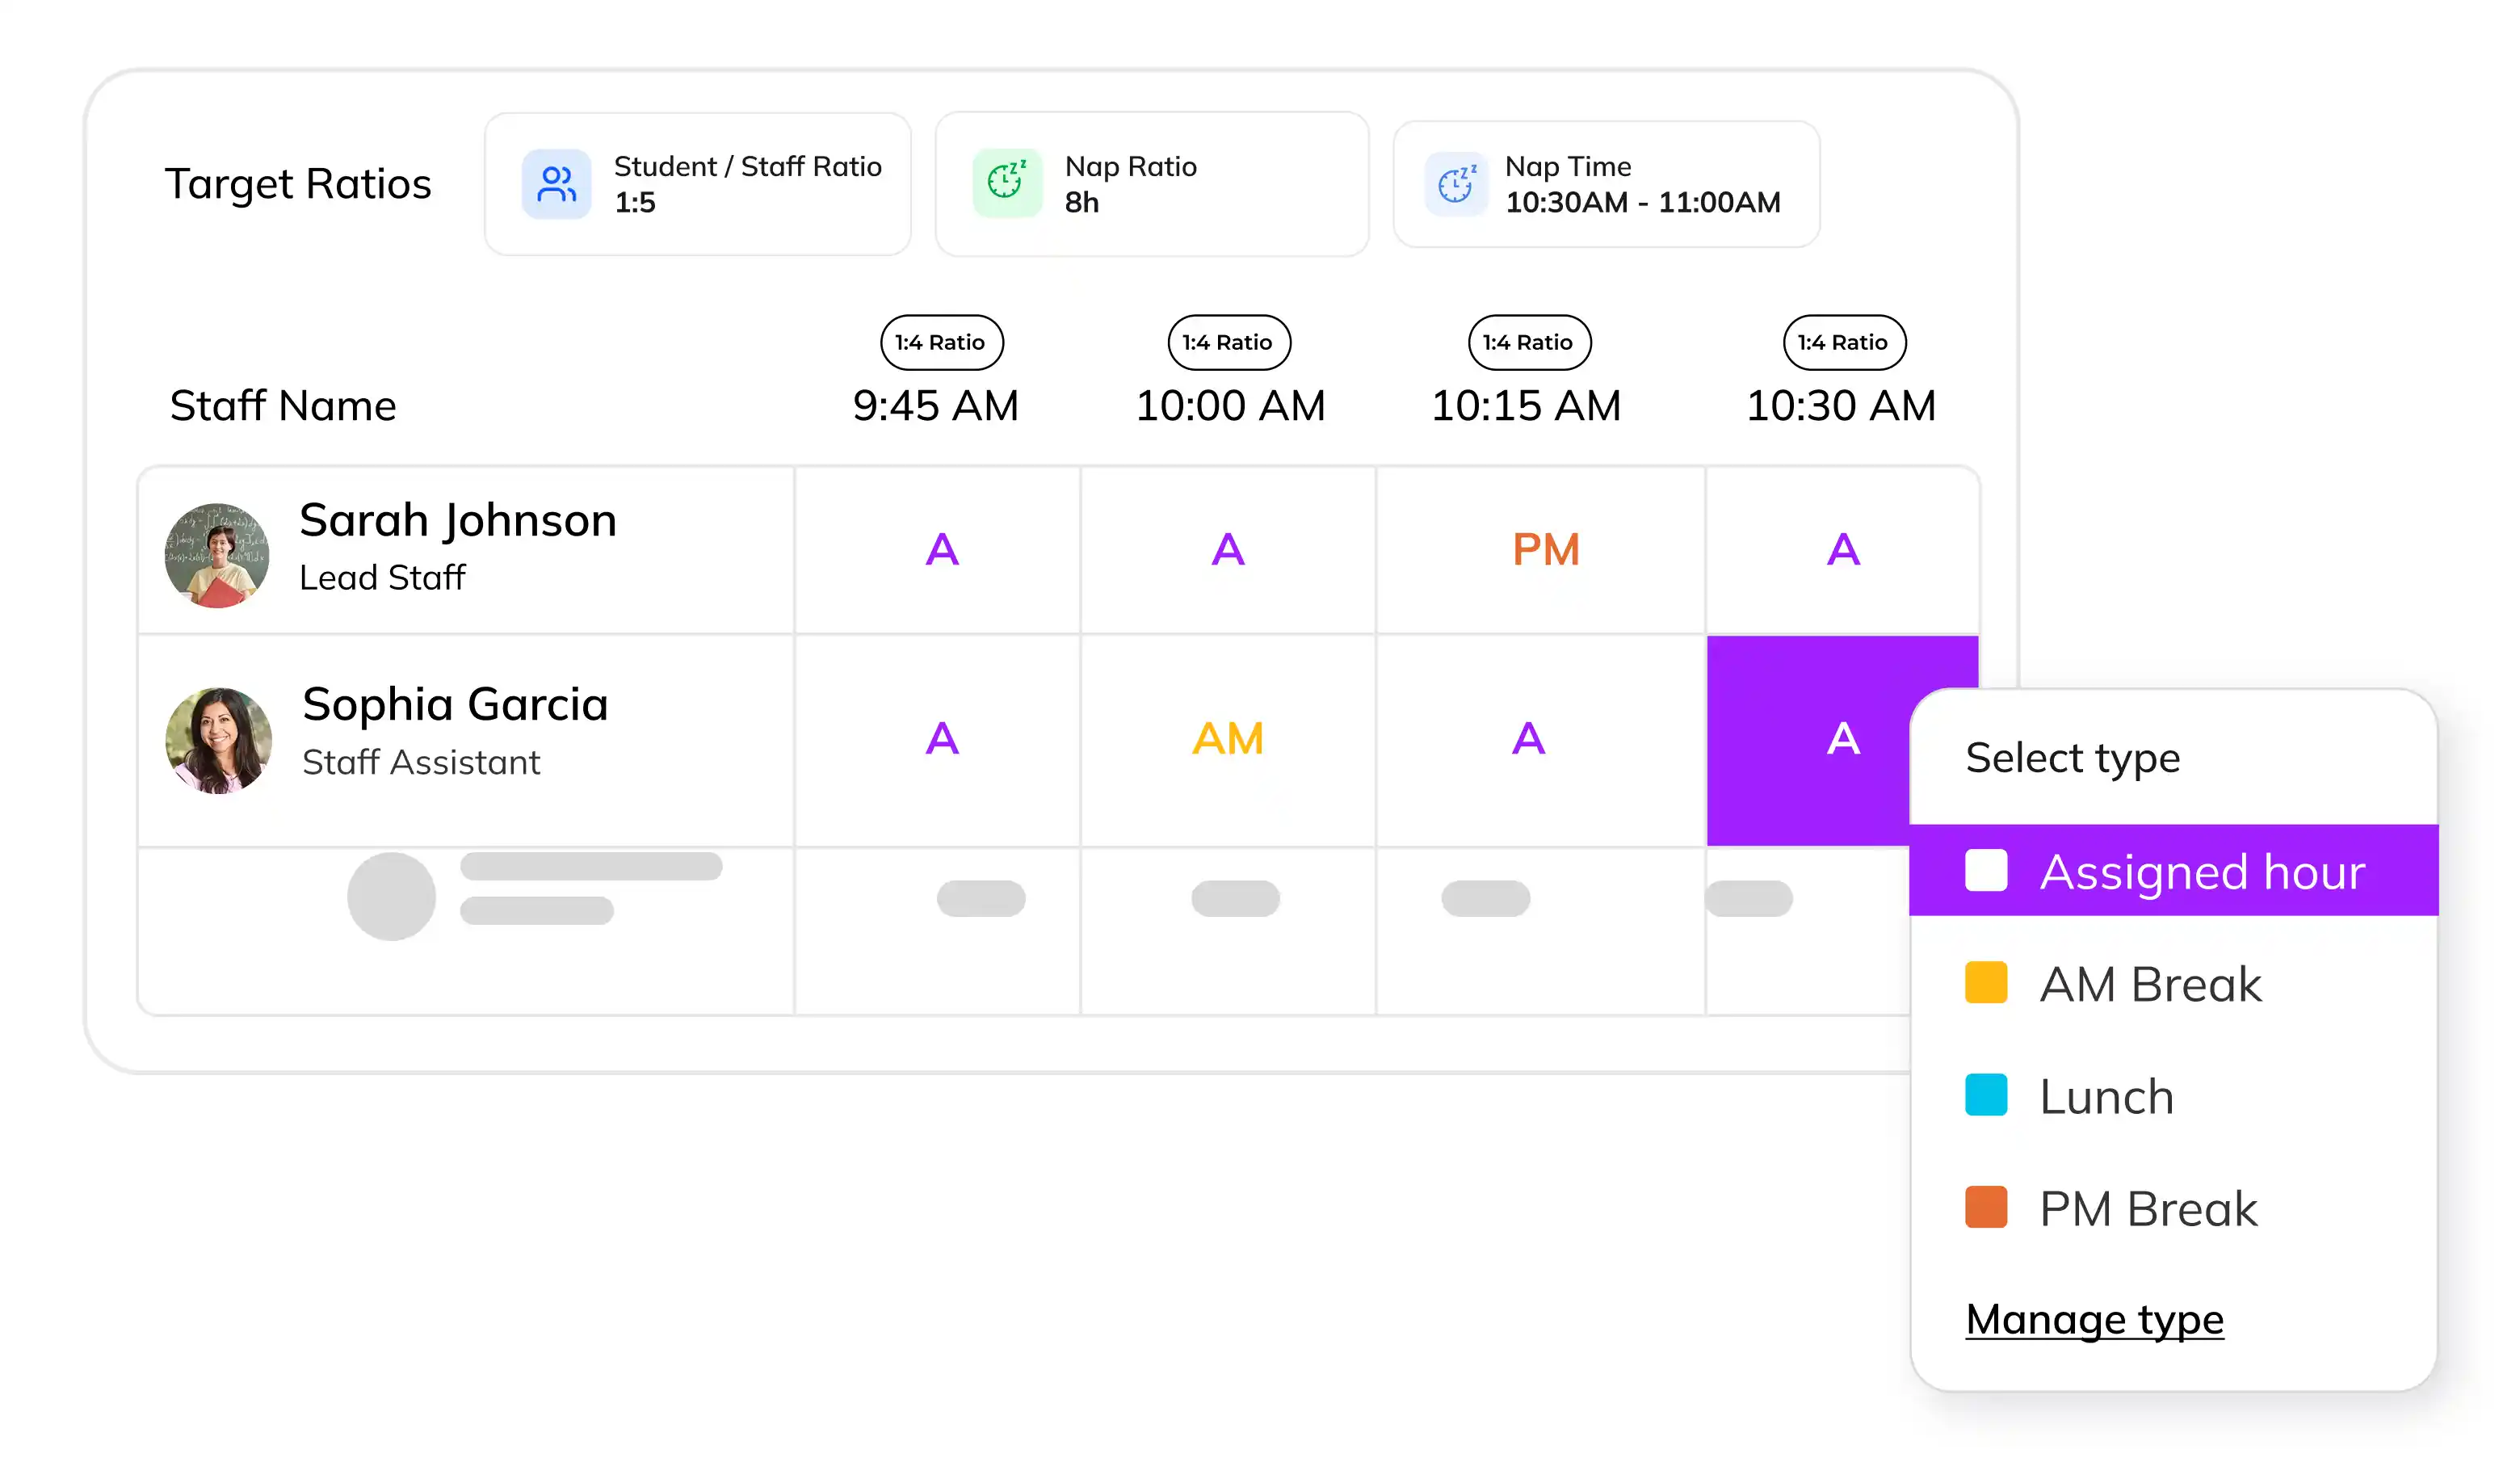This screenshot has width=2520, height=1458.
Task: Select Sarah Johnson's A cell at 9:45 AM
Action: coord(937,550)
